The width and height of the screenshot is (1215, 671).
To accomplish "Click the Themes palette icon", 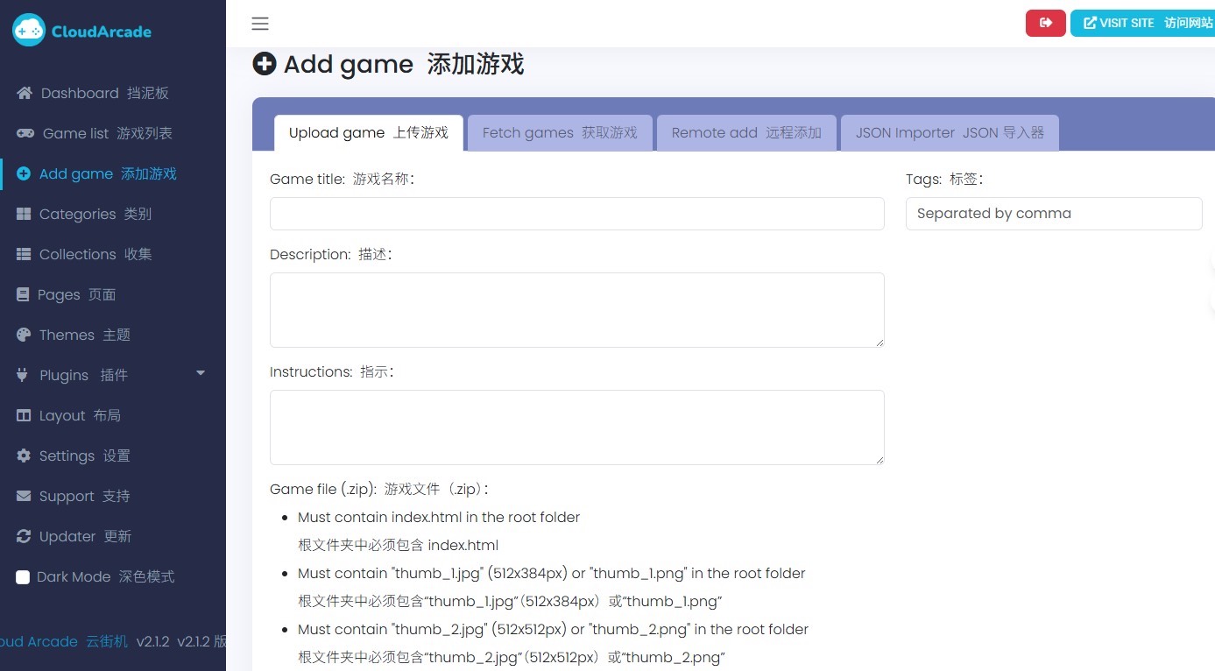I will pos(24,335).
